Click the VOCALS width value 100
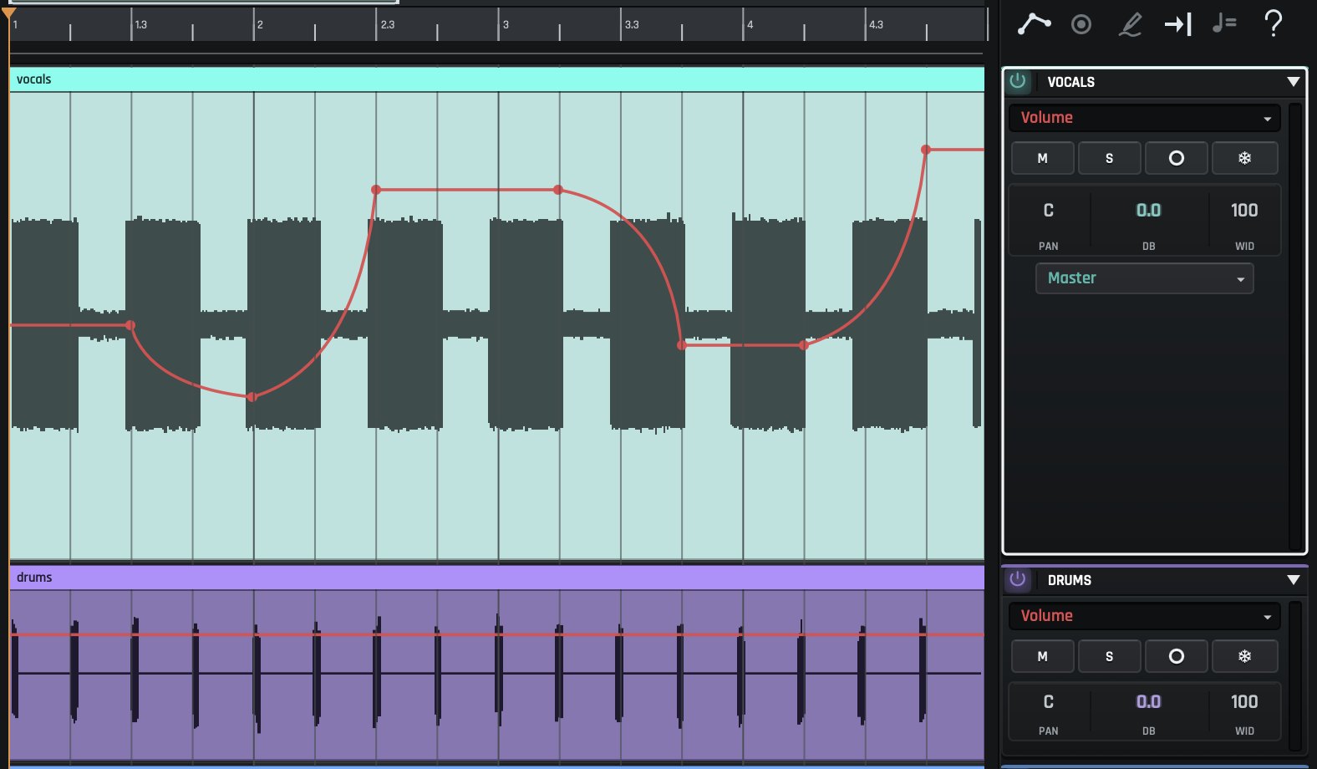 tap(1244, 211)
